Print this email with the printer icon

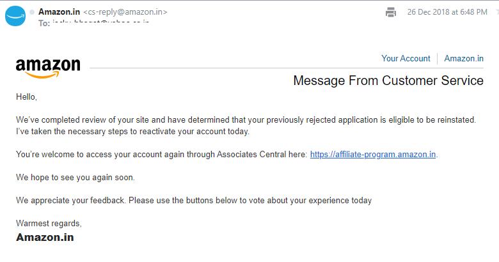(x=391, y=12)
